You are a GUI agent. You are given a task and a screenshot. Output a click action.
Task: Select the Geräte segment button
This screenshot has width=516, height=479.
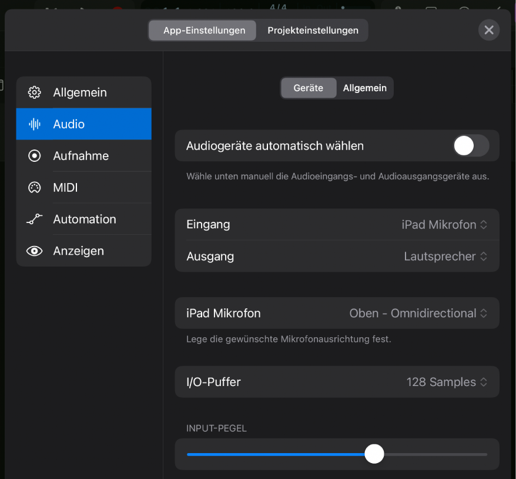pyautogui.click(x=309, y=88)
